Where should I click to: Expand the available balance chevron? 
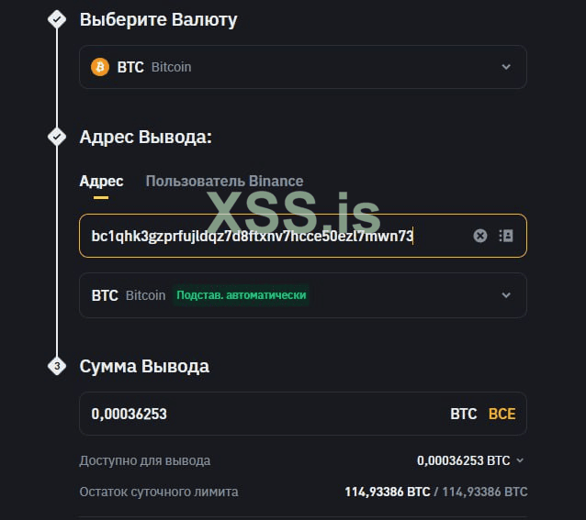[520, 460]
